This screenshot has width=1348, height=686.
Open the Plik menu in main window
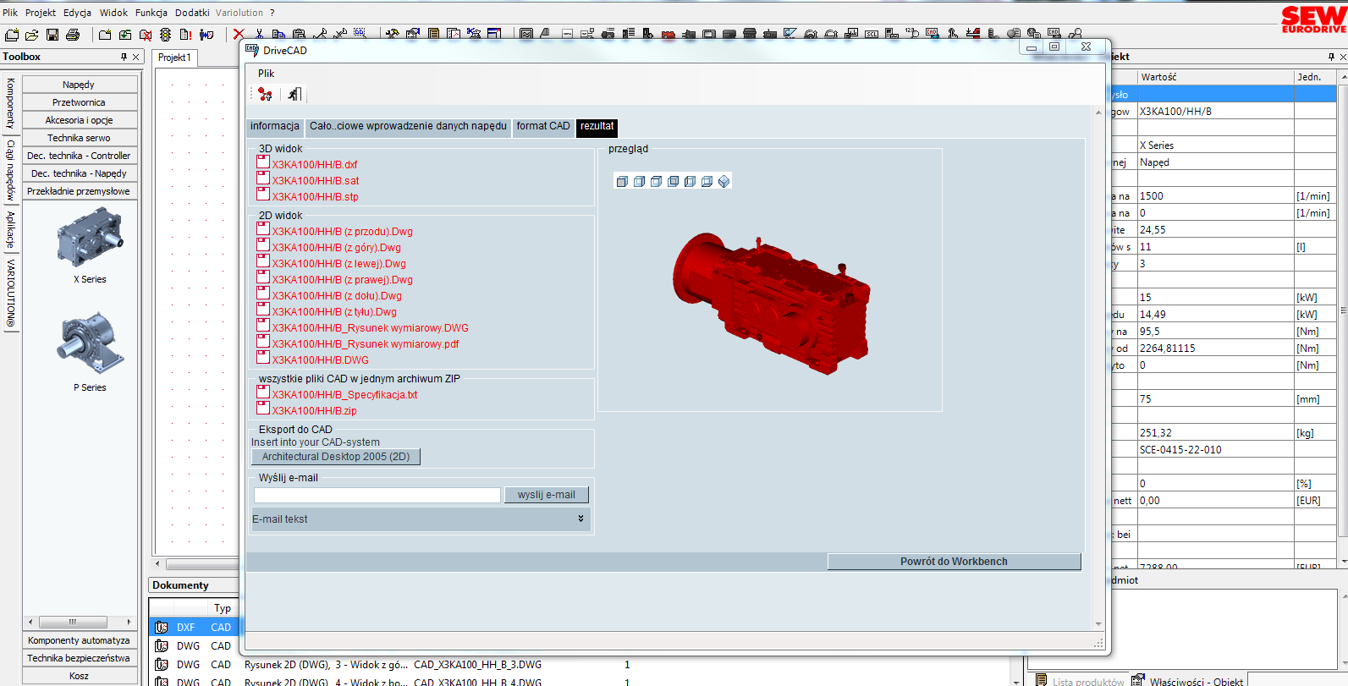coord(10,13)
